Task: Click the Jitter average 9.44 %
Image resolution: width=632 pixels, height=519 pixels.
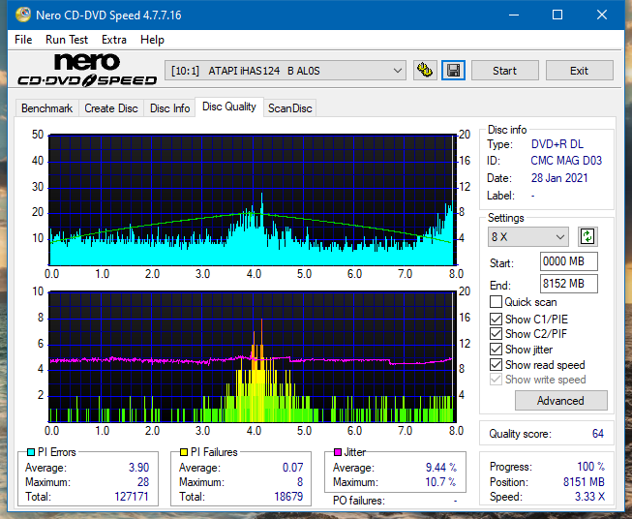Action: (441, 468)
